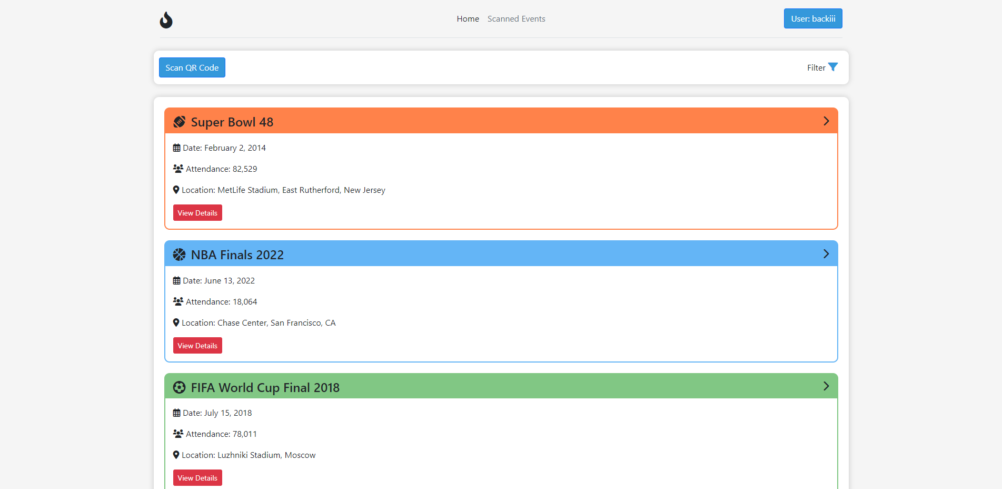The height and width of the screenshot is (489, 1002).
Task: Click attendance people icon beside 78,011
Action: coord(178,434)
